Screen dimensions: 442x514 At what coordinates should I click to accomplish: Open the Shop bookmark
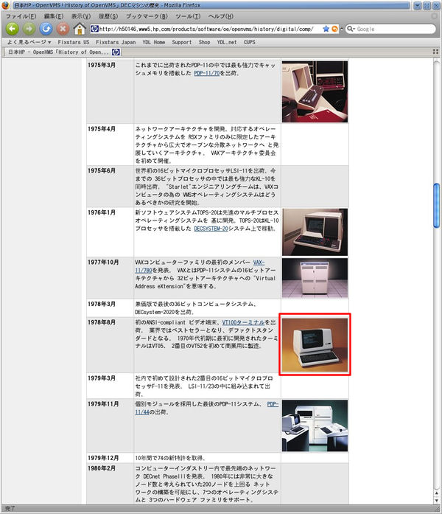[x=204, y=42]
